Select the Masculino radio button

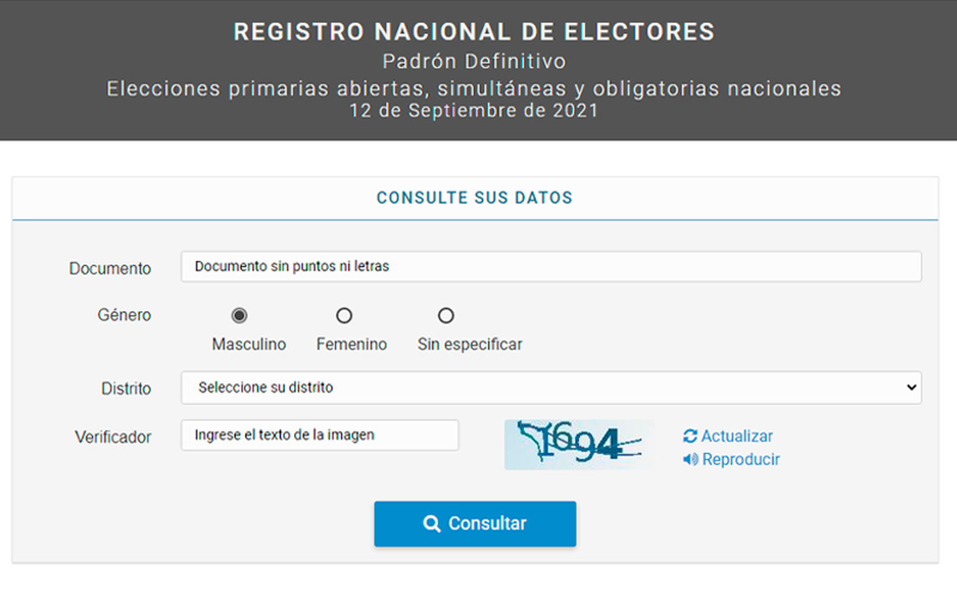(239, 315)
